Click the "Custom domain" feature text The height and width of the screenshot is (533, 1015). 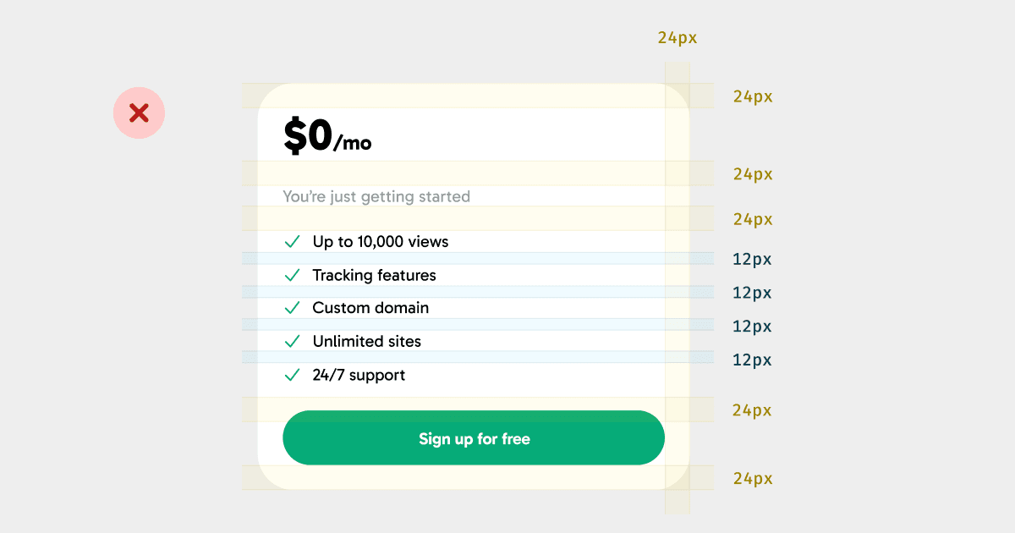pyautogui.click(x=370, y=308)
